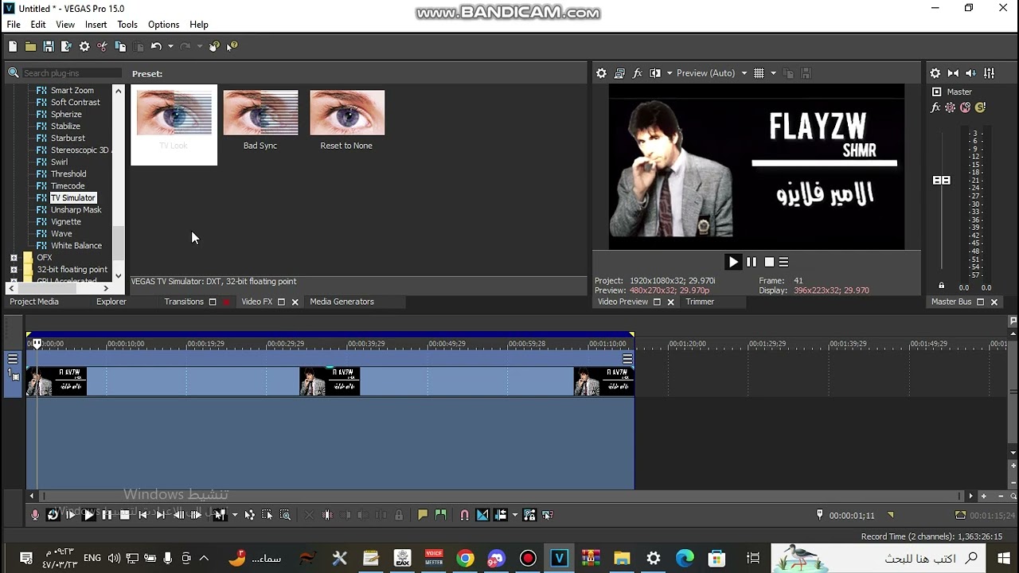The width and height of the screenshot is (1019, 573).
Task: Toggle split screen view in preview
Action: [x=655, y=73]
